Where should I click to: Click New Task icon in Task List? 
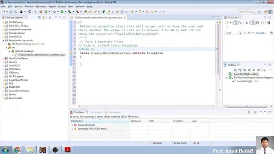tap(227, 23)
